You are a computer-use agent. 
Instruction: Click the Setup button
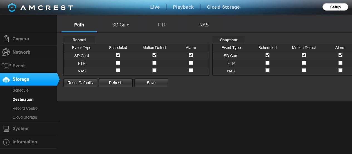335,7
